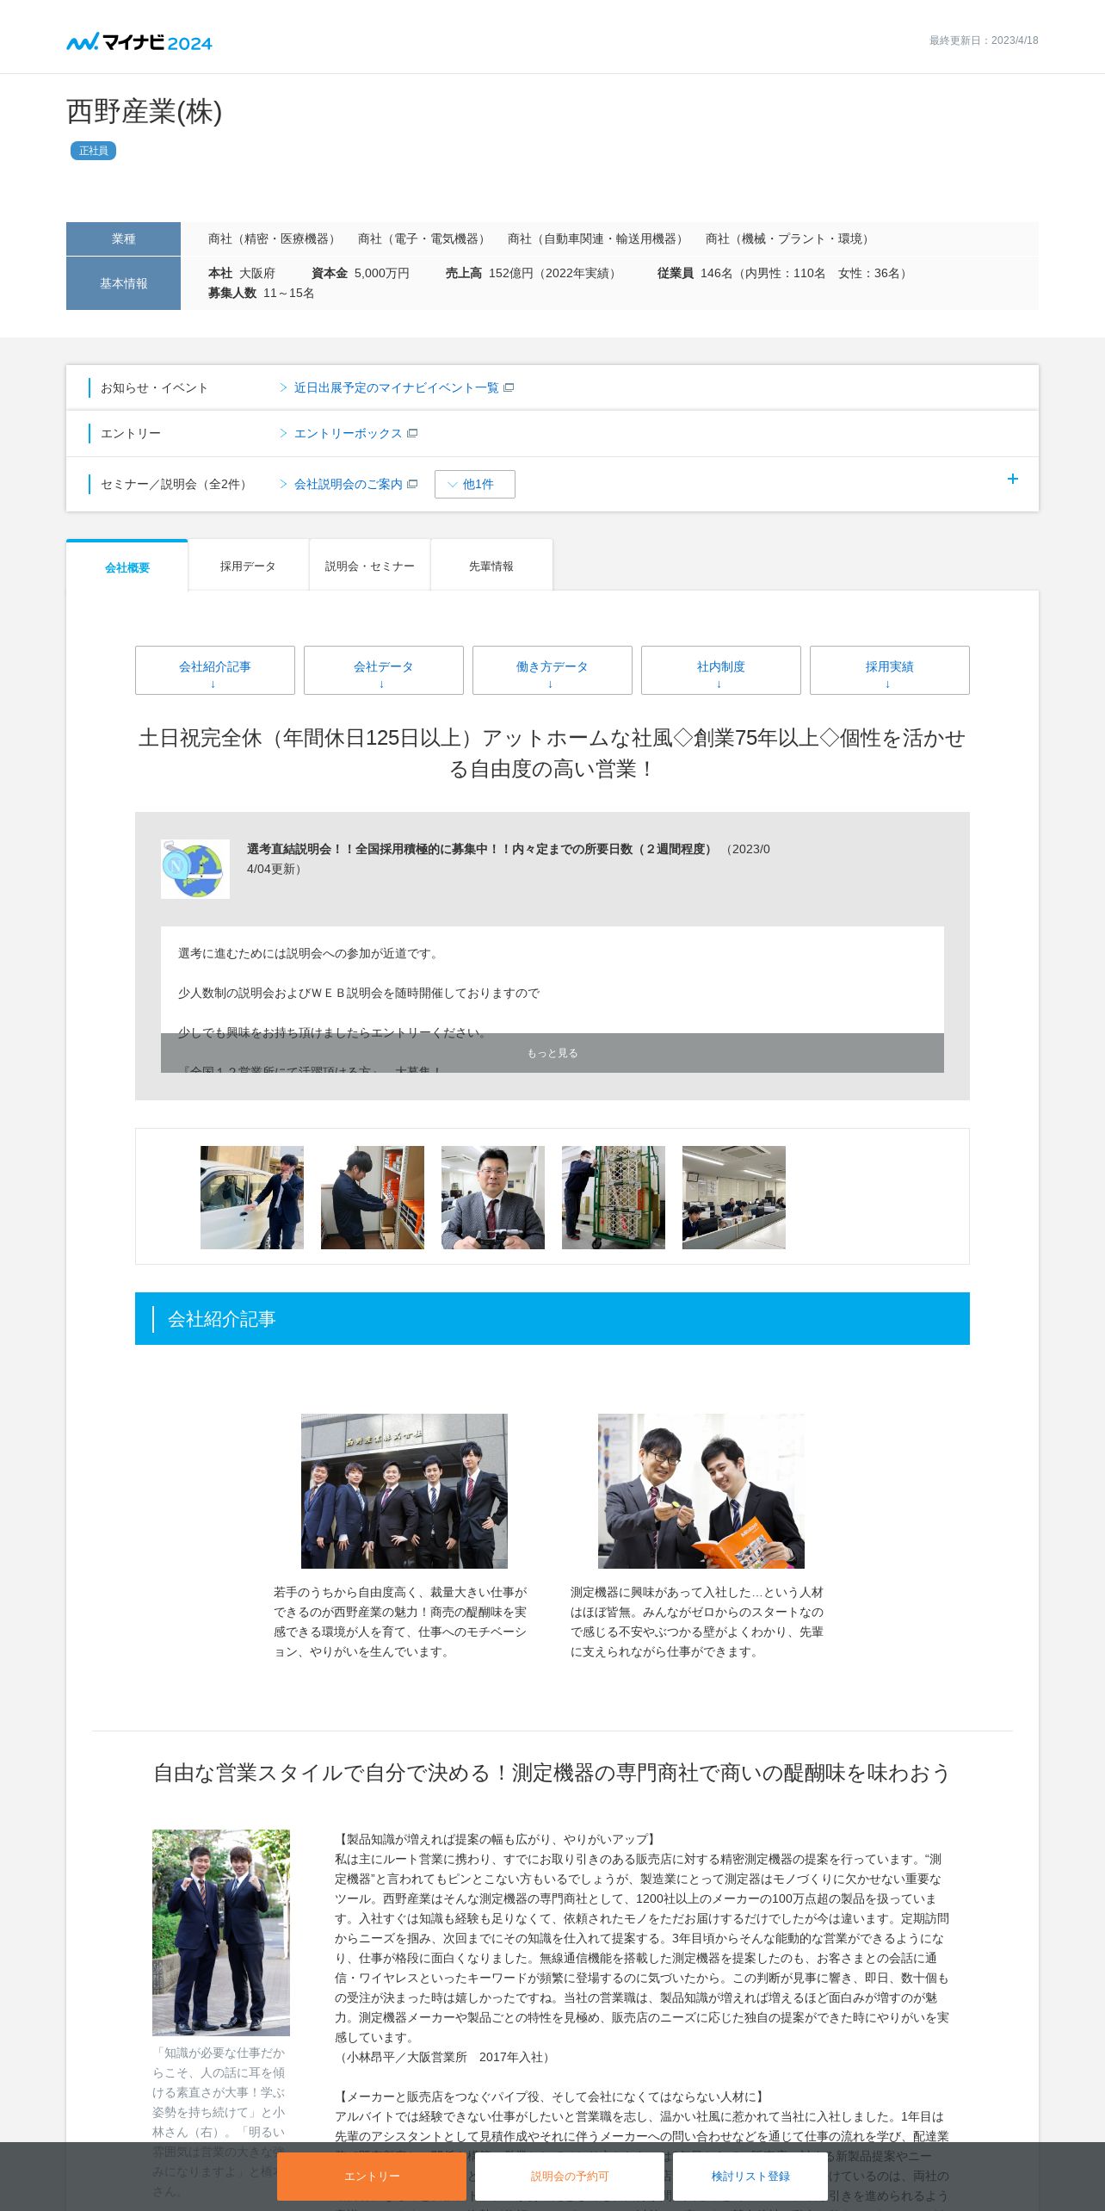Screen dimensions: 1105x2211
Task: Jump to 社内制度 section button
Action: coord(721,670)
